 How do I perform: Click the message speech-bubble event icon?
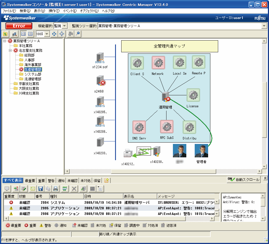point(7,189)
